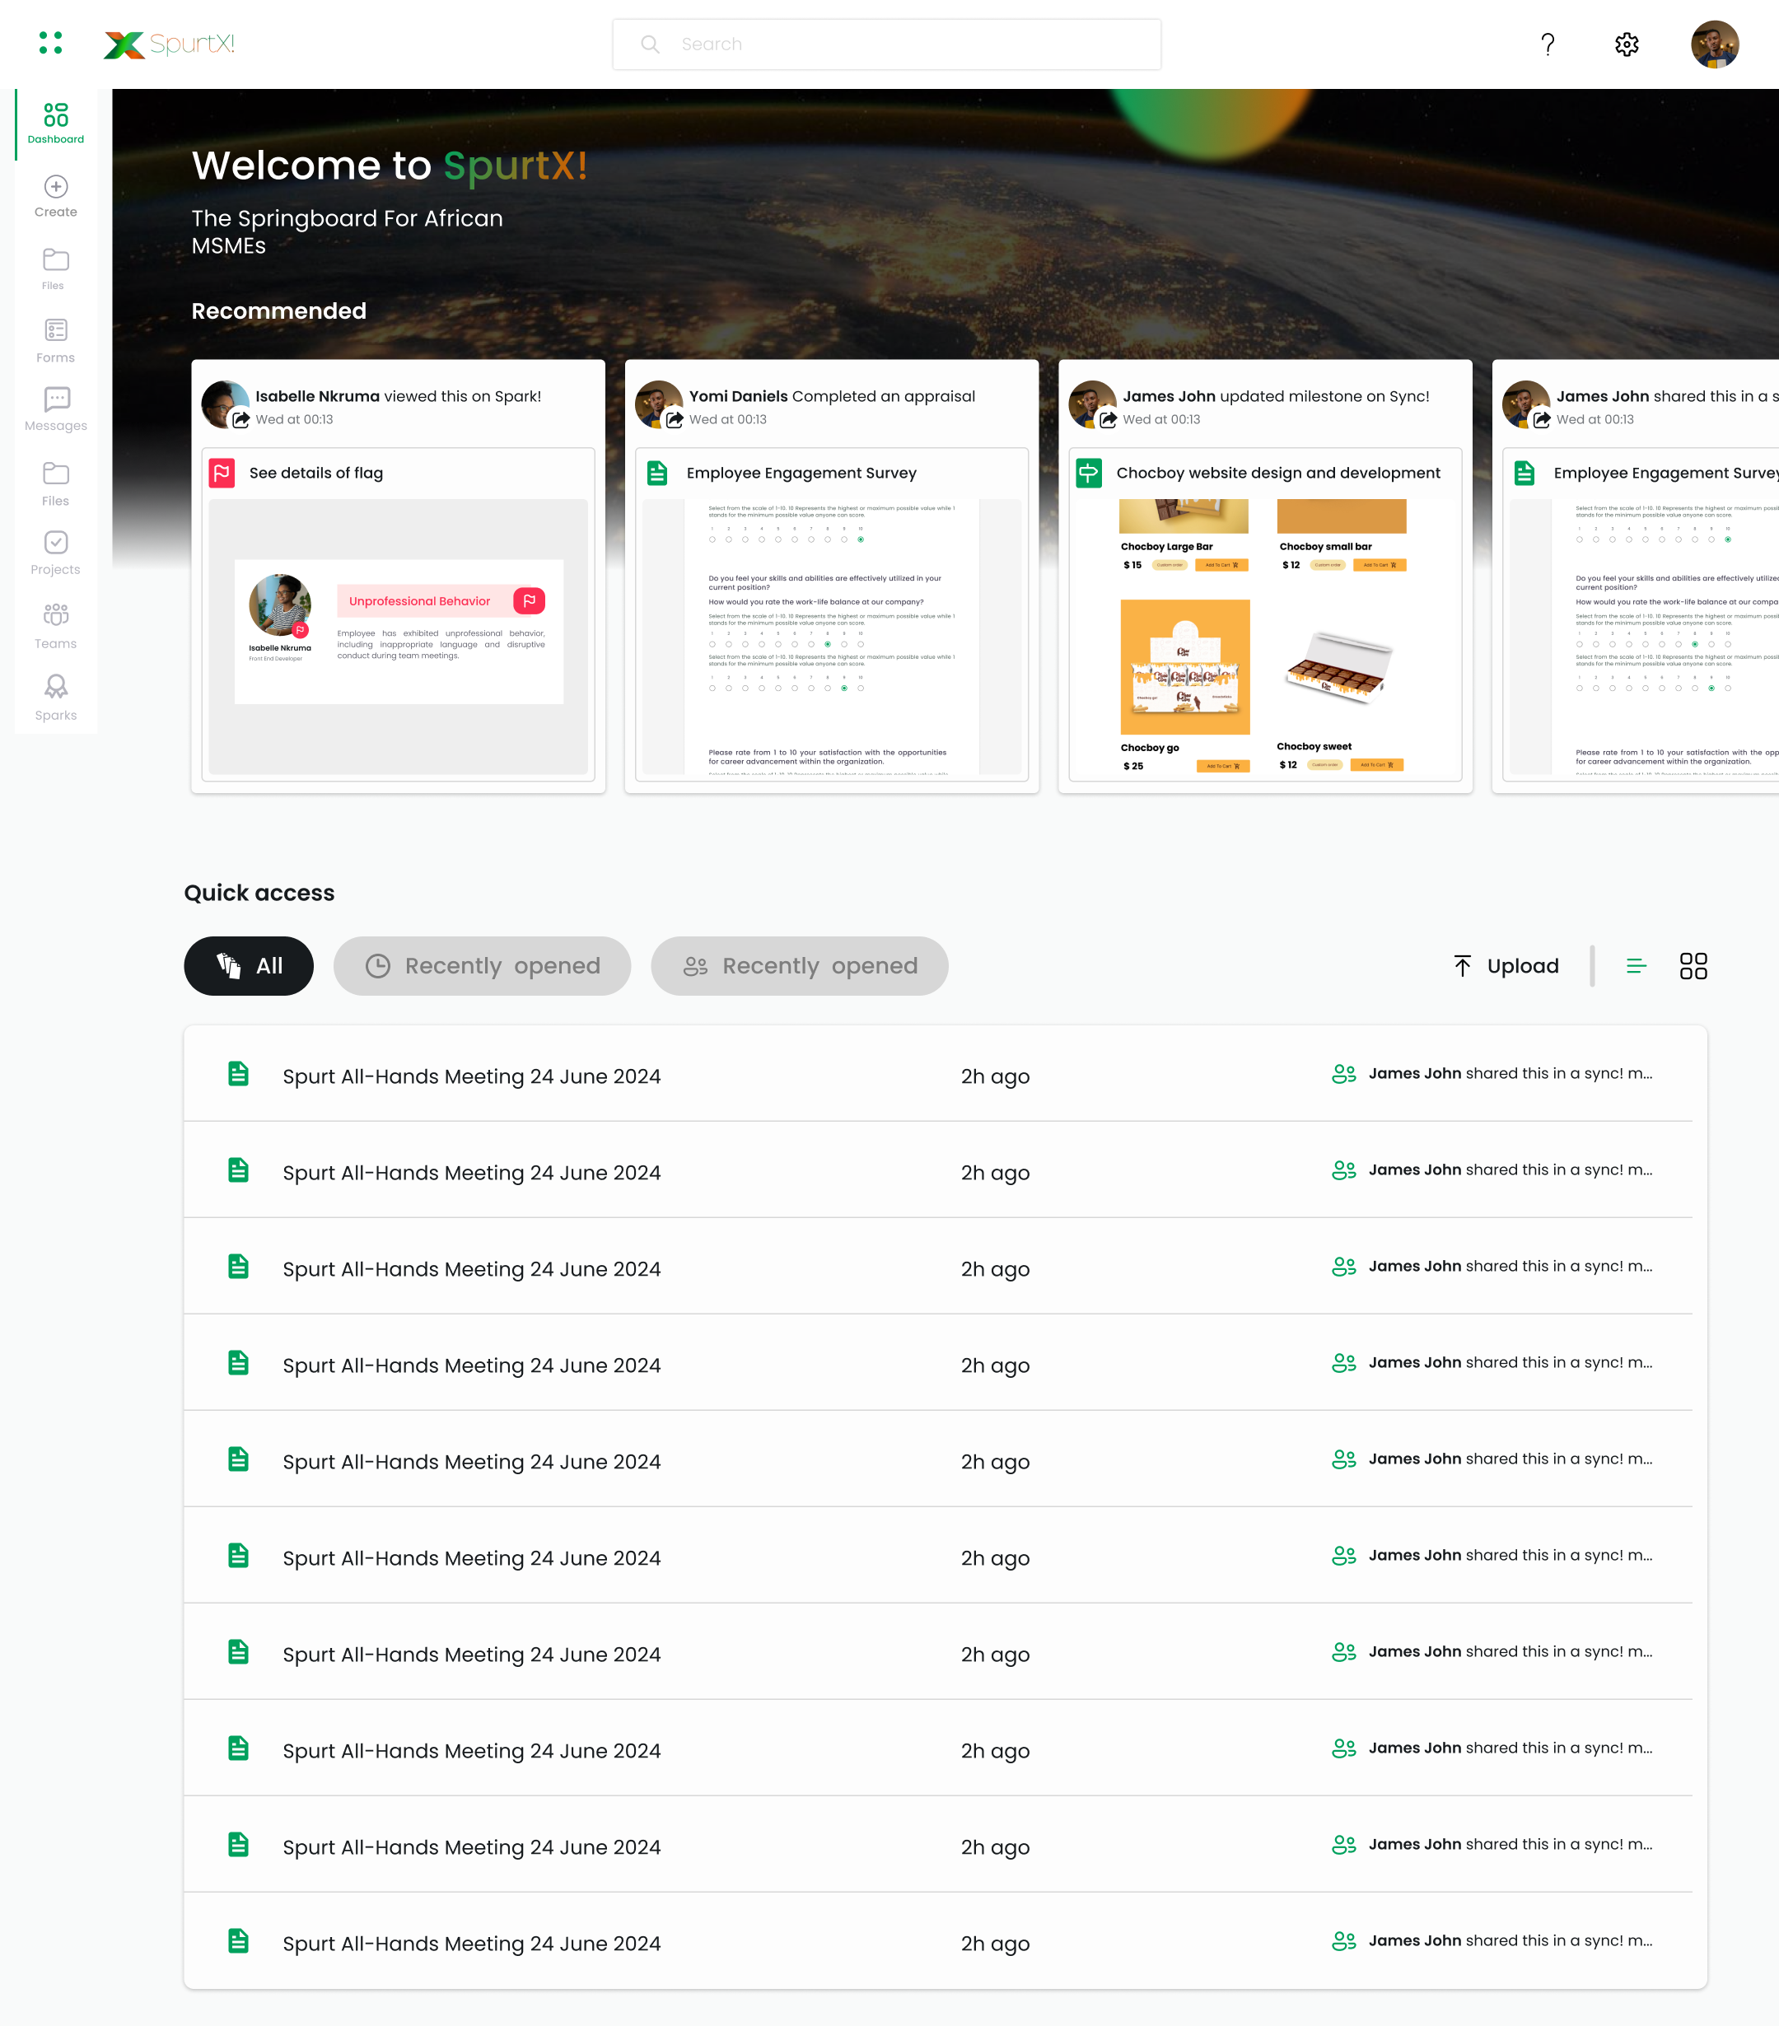Open Messages in the sidebar

click(55, 409)
